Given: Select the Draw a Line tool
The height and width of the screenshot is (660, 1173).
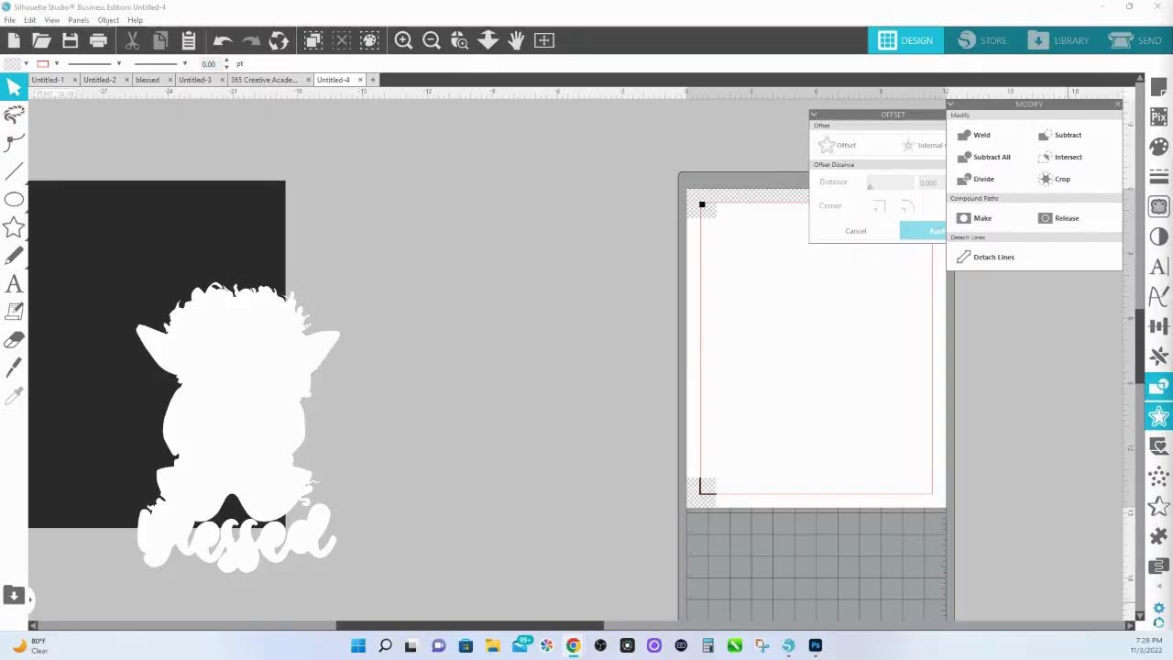Looking at the screenshot, I should tap(14, 171).
